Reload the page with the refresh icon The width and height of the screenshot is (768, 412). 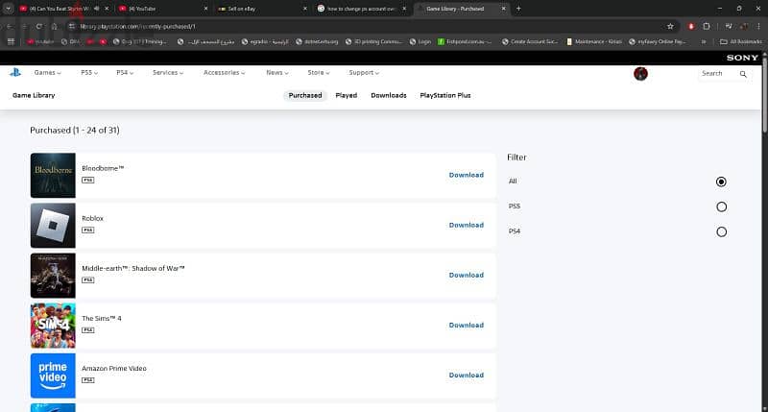click(38, 27)
